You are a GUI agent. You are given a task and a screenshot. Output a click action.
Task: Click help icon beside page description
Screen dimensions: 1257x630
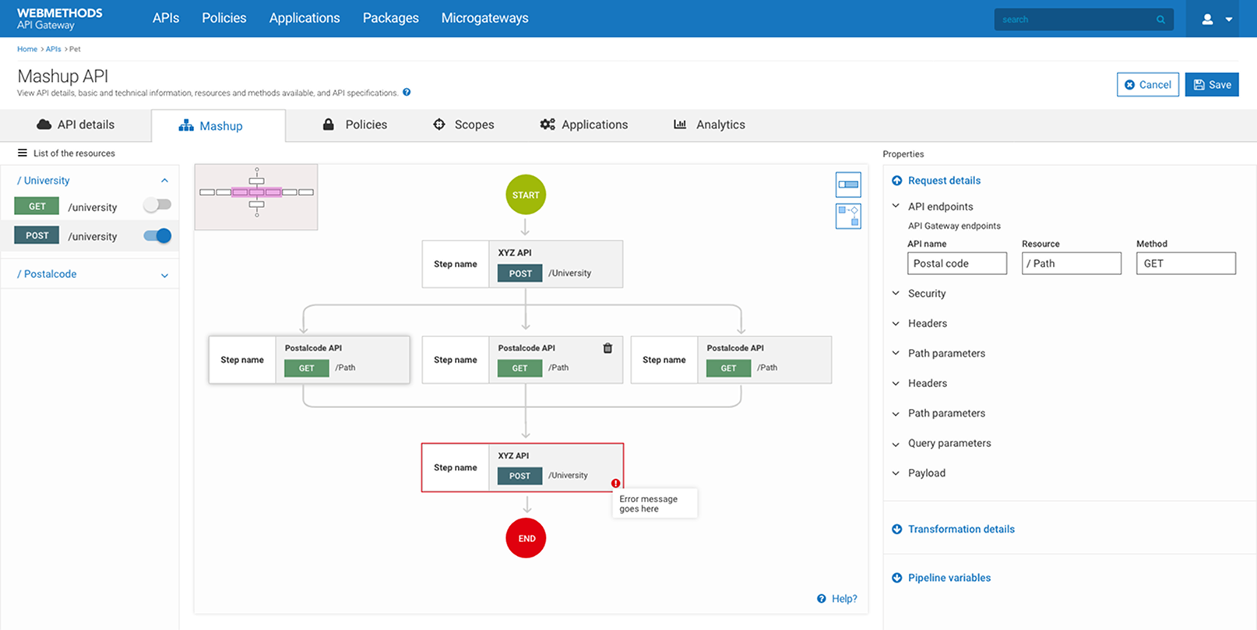pos(407,93)
